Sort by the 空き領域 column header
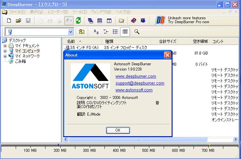 tap(194, 41)
